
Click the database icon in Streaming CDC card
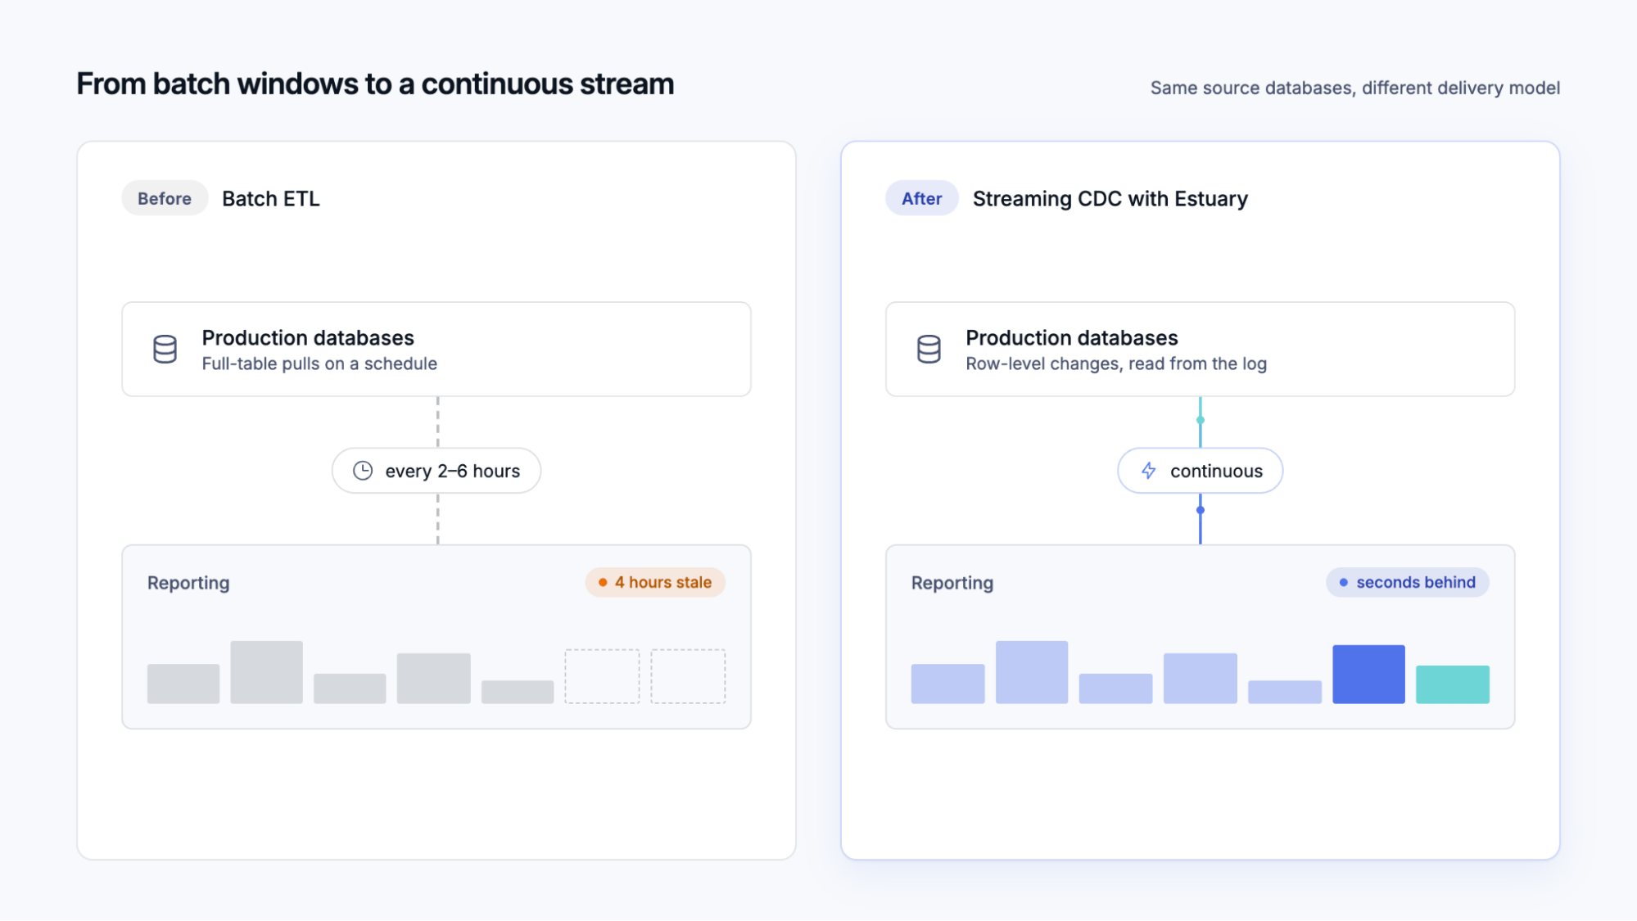point(929,350)
